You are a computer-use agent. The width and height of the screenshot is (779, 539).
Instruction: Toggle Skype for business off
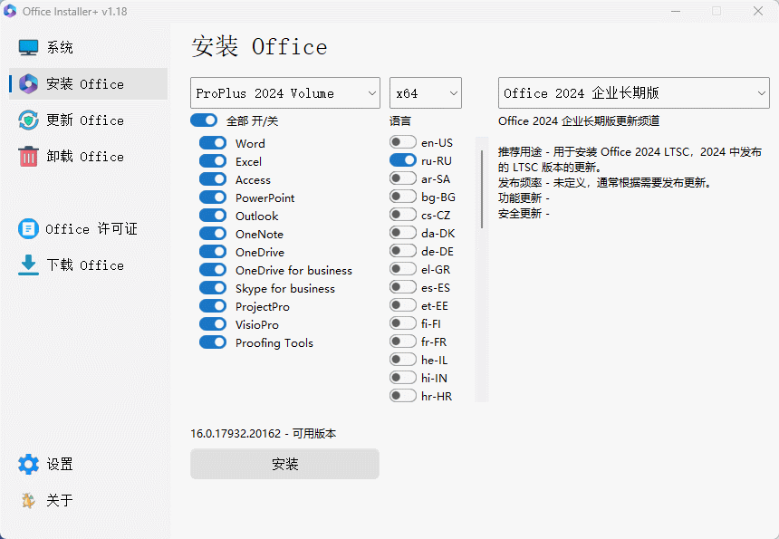[213, 288]
